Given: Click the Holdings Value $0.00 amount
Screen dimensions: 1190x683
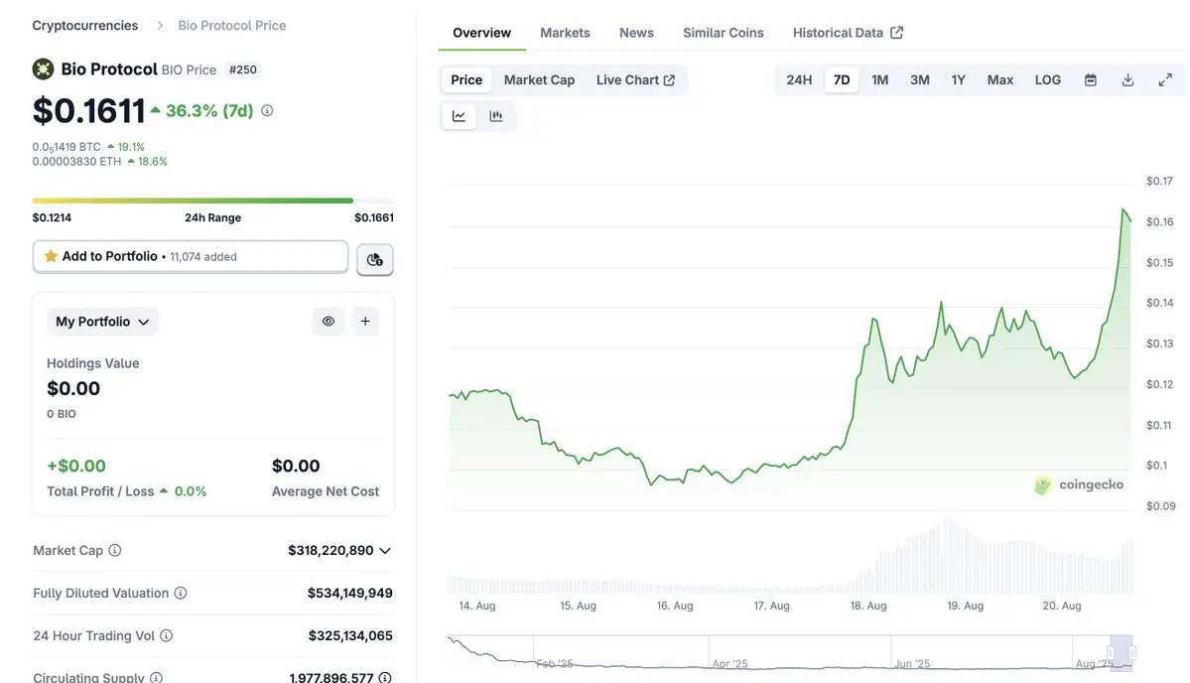Looking at the screenshot, I should point(73,388).
